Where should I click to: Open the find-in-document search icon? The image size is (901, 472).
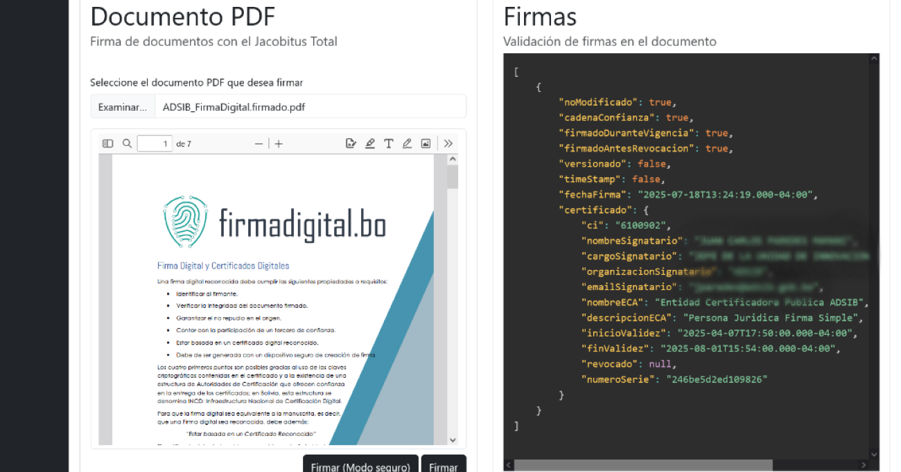click(x=127, y=144)
